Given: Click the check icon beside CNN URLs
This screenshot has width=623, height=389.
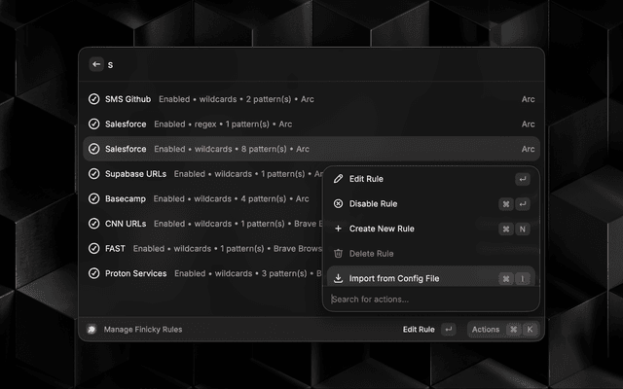Looking at the screenshot, I should tap(93, 224).
